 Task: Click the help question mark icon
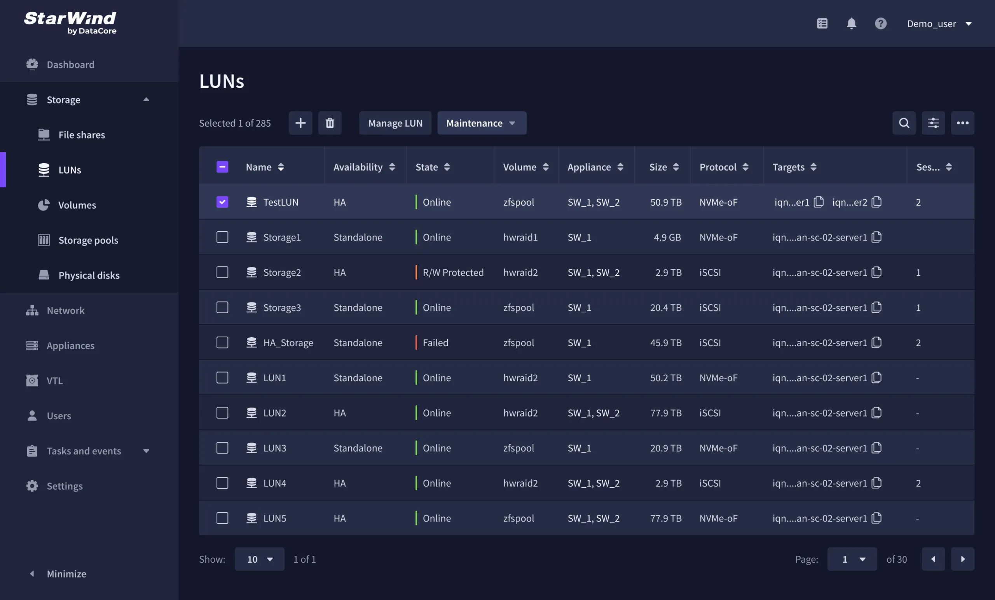tap(880, 23)
